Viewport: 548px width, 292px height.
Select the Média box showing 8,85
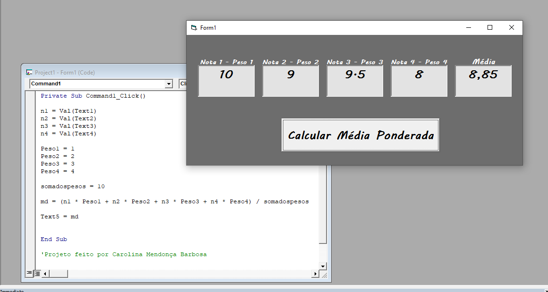[483, 81]
